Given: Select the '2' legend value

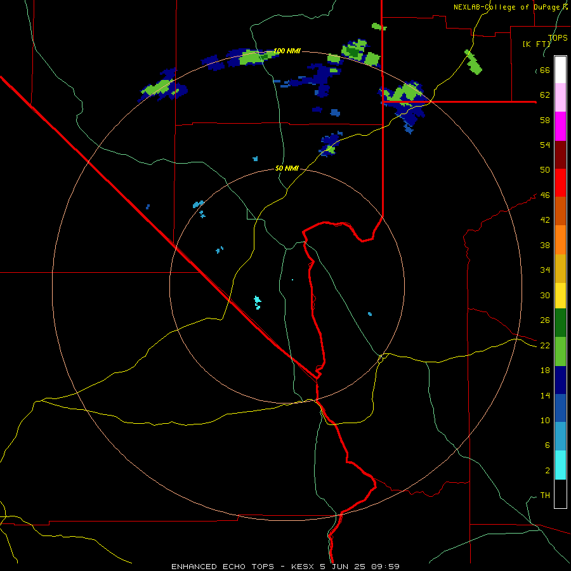Looking at the screenshot, I should [x=547, y=471].
